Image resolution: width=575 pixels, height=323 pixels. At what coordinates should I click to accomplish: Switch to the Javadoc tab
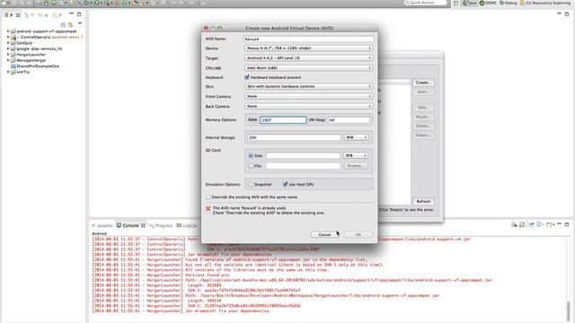(102, 225)
